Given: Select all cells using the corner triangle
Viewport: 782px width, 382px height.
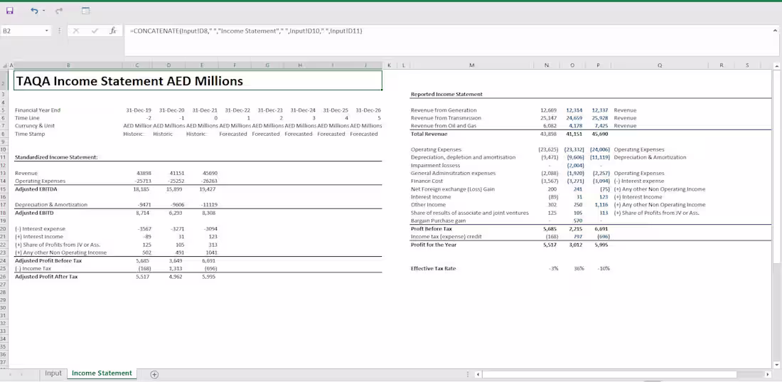Looking at the screenshot, I should coord(6,65).
